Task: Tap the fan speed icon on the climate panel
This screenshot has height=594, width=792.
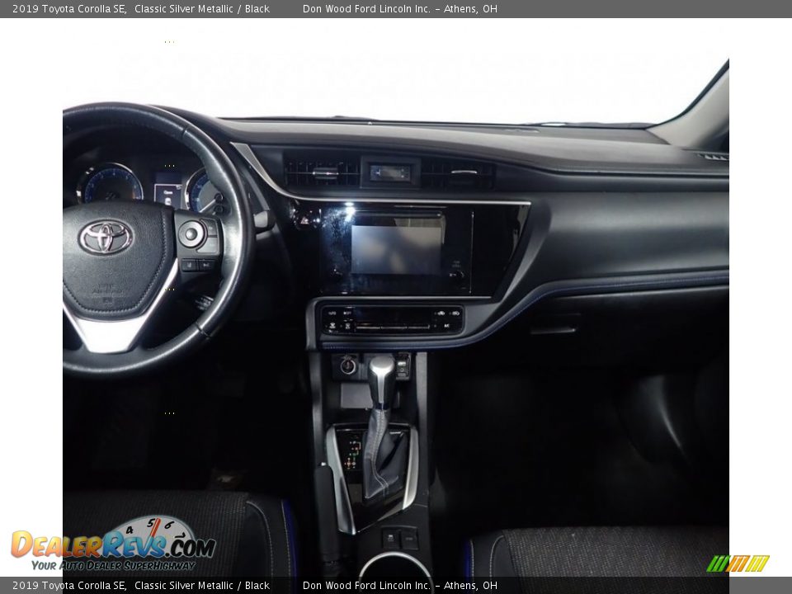Action: pyautogui.click(x=332, y=325)
